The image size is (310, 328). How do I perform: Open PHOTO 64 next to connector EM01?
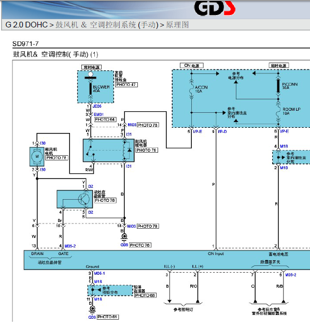(105, 120)
